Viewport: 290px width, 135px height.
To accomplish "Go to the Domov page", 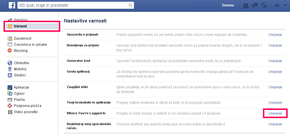I will tap(228, 5).
